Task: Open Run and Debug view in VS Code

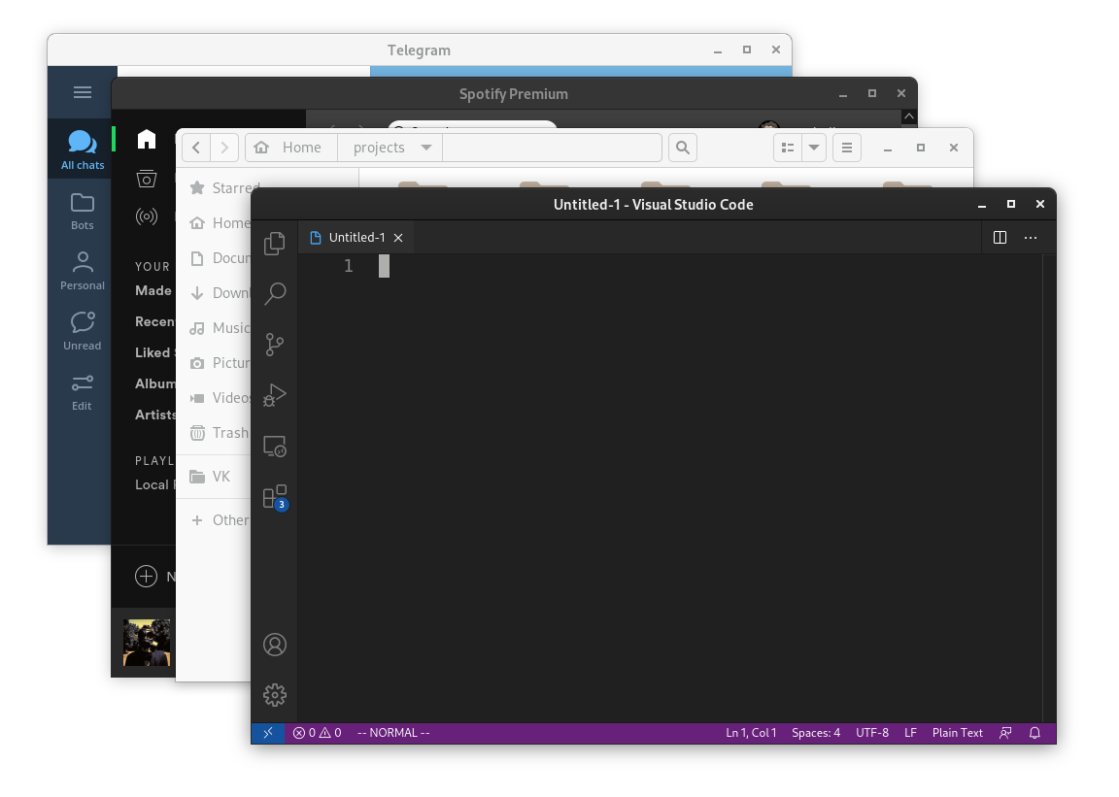Action: [275, 395]
